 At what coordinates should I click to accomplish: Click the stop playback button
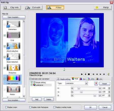[89, 74]
